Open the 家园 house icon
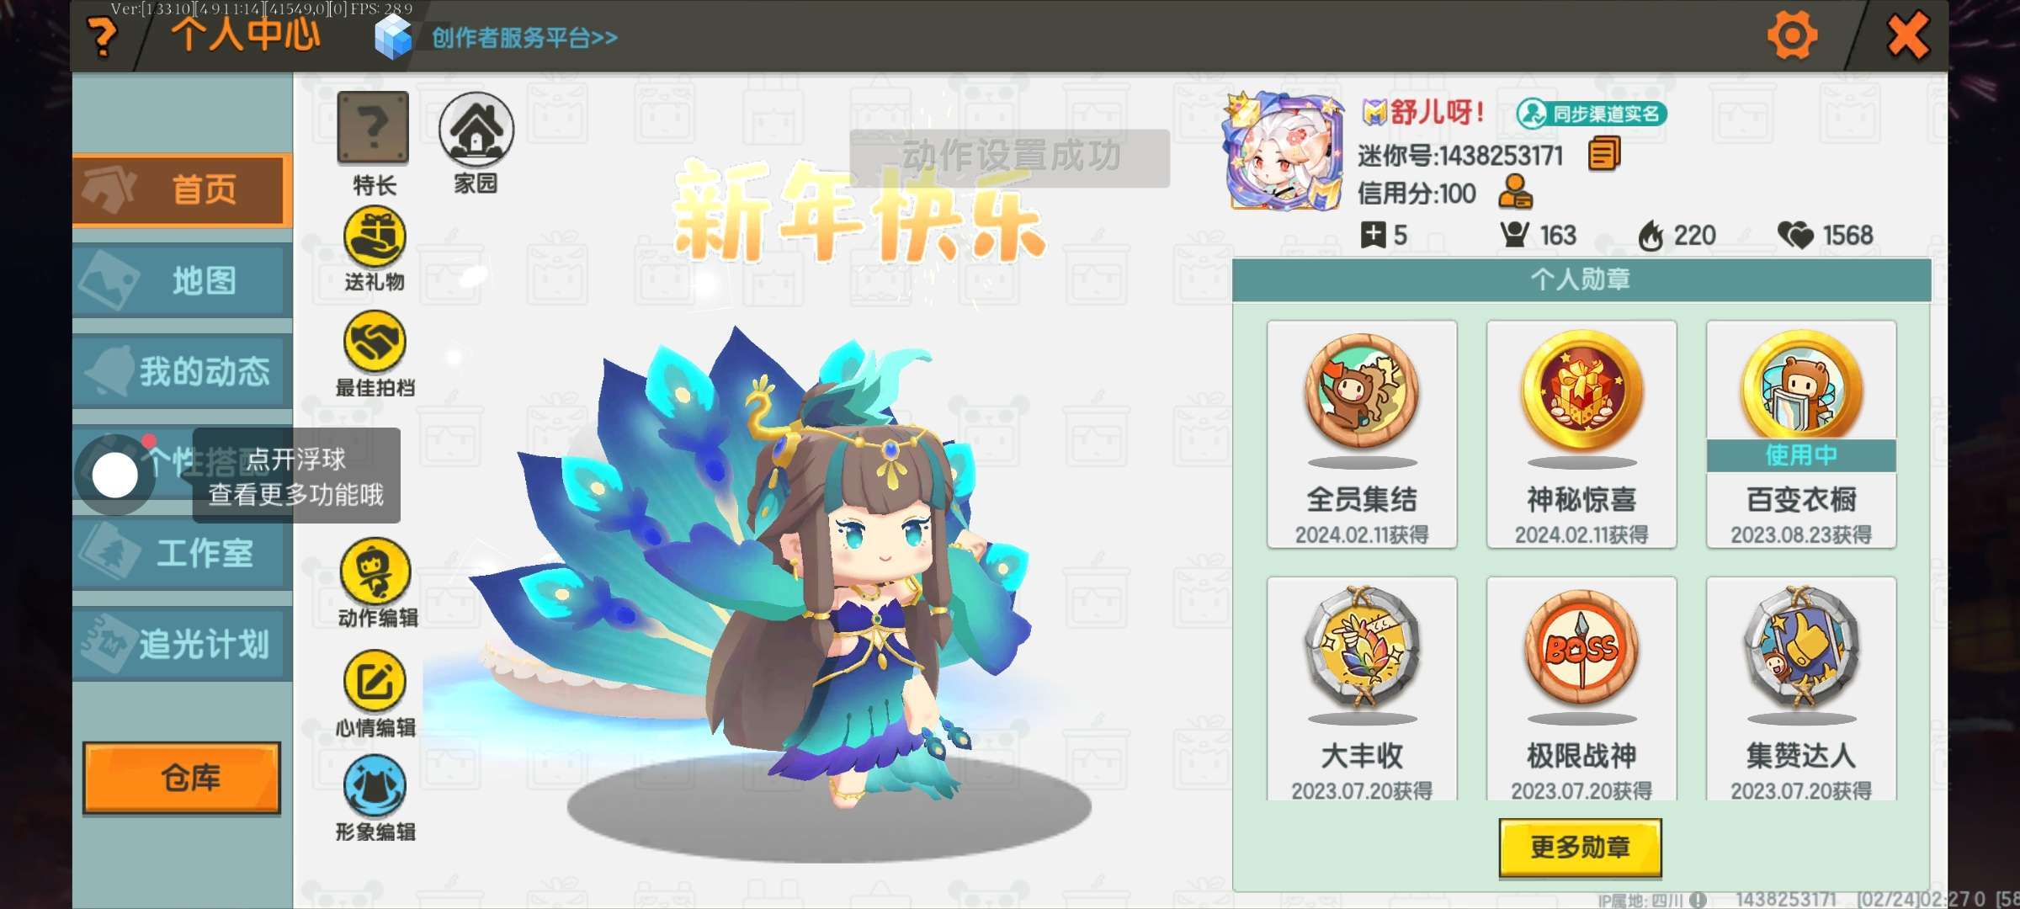The width and height of the screenshot is (2020, 909). pyautogui.click(x=476, y=129)
